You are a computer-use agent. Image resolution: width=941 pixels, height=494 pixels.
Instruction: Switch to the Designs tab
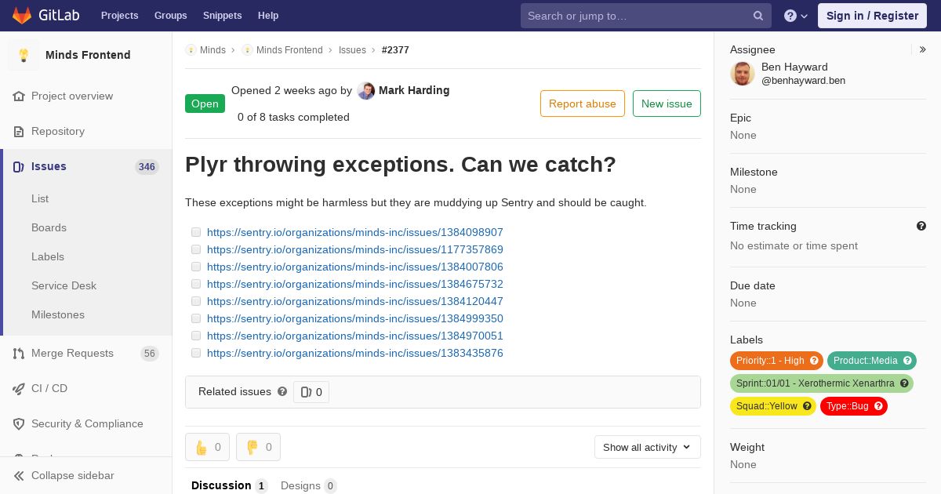point(308,485)
